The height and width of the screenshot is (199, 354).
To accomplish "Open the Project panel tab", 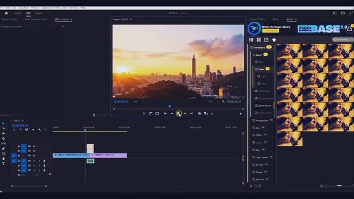I will [x=257, y=19].
